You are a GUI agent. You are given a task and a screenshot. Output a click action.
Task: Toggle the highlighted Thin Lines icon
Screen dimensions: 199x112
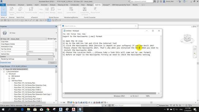point(49,20)
